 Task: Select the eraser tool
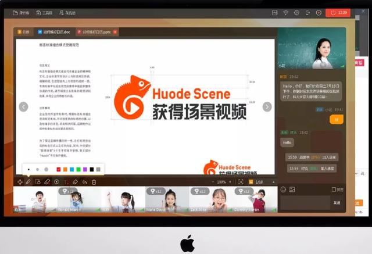click(x=75, y=182)
